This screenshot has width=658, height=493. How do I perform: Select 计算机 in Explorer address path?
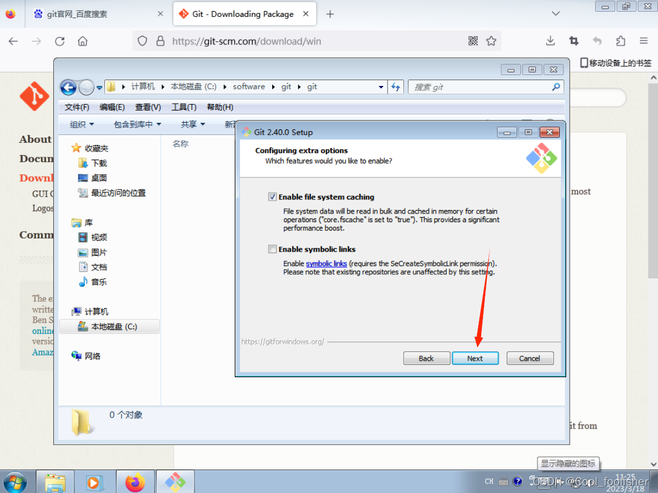143,87
